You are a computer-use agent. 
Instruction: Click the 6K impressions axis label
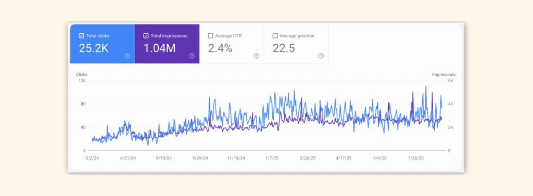(450, 81)
